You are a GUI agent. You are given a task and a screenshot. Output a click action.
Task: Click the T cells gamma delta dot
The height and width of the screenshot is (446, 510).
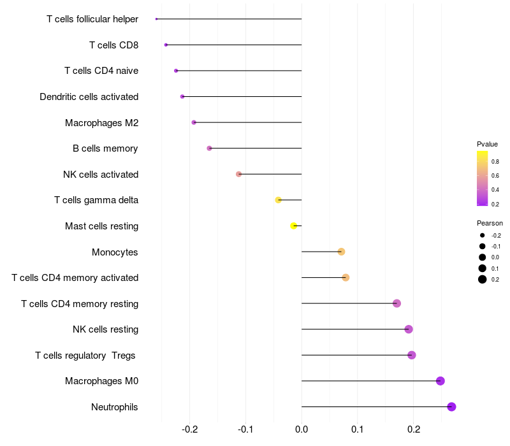(x=278, y=200)
